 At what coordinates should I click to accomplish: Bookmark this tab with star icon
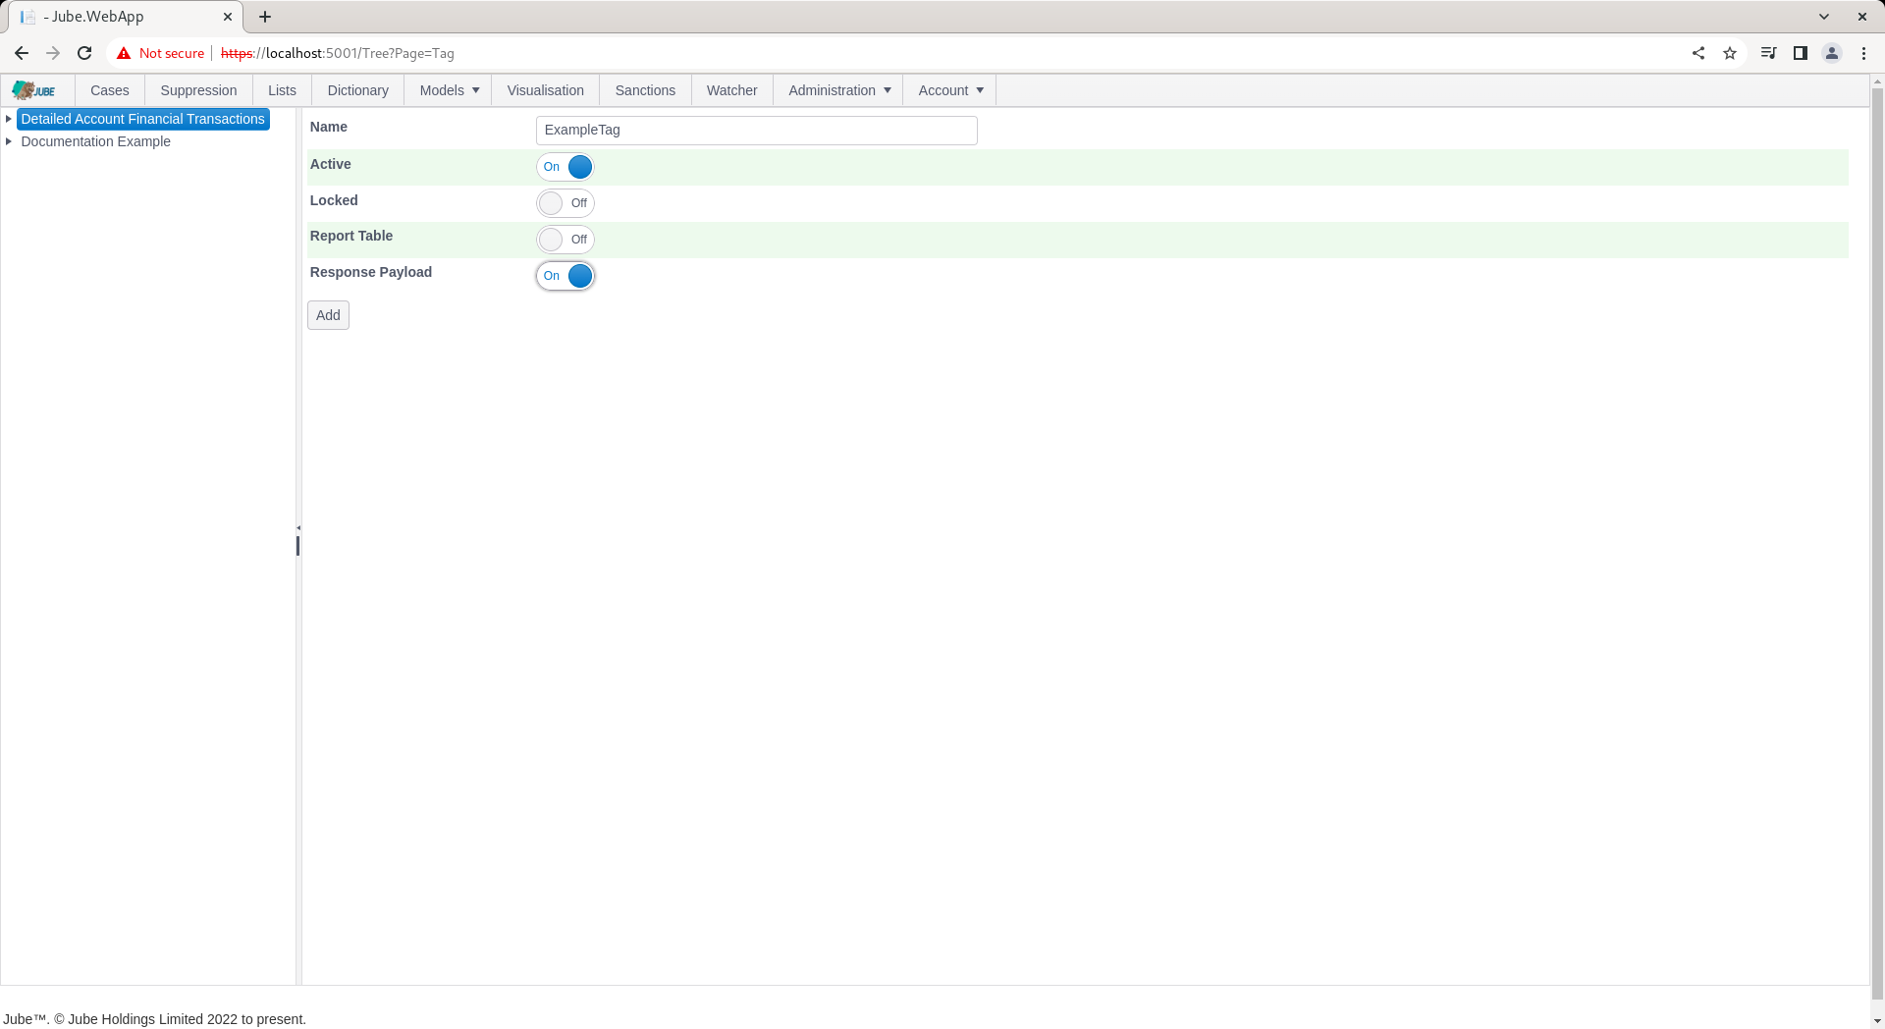click(x=1730, y=53)
